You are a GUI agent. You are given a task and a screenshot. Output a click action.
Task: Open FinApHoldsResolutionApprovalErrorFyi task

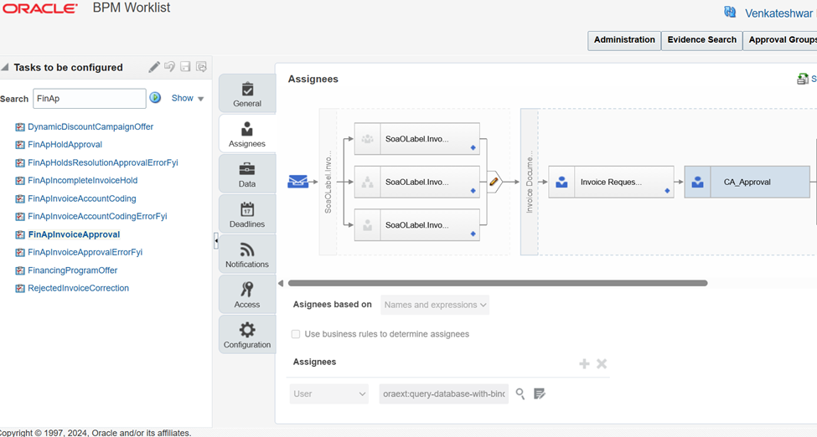[102, 162]
